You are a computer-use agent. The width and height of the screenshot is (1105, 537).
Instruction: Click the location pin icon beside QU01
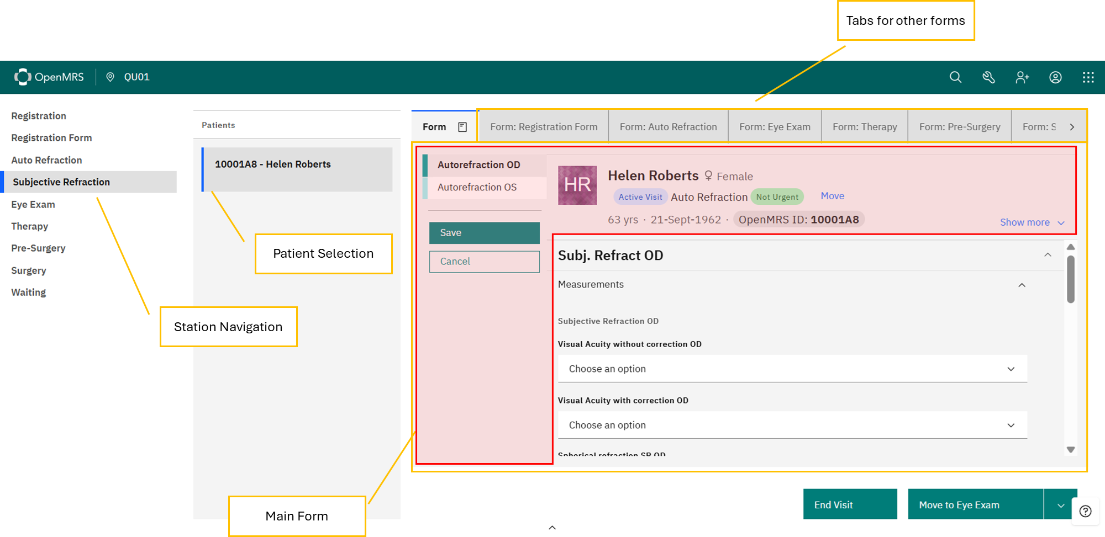point(110,77)
